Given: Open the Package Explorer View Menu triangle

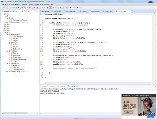Looking at the screenshot, I should (32, 11).
